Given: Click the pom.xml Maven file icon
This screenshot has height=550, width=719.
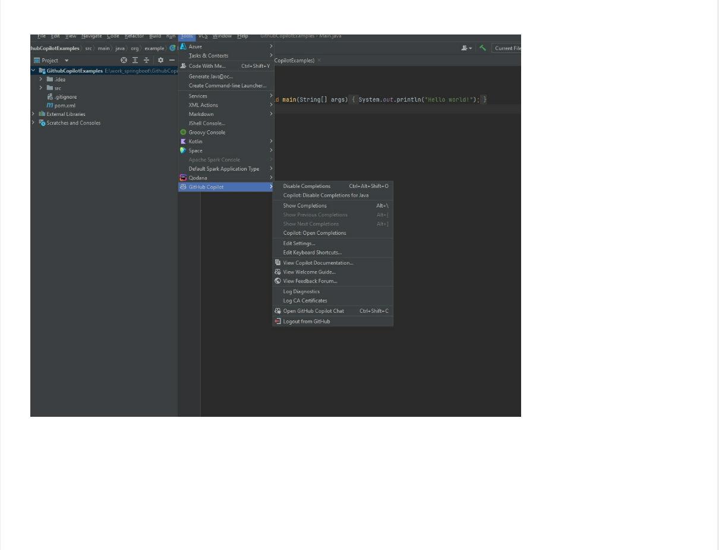Looking at the screenshot, I should click(50, 105).
